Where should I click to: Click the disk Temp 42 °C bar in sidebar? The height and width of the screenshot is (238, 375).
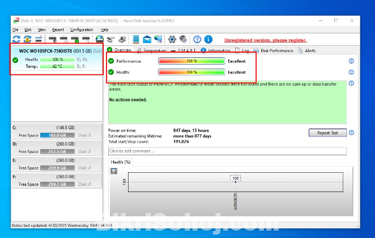[x=57, y=66]
